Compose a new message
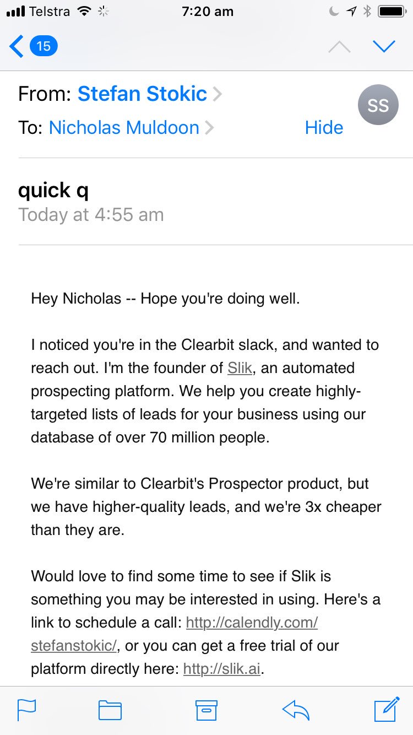 coord(386,709)
